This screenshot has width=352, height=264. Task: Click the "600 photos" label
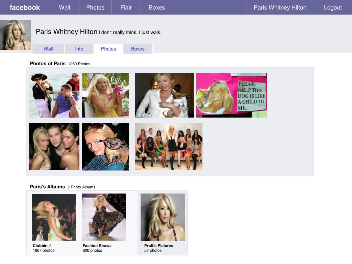(x=92, y=251)
